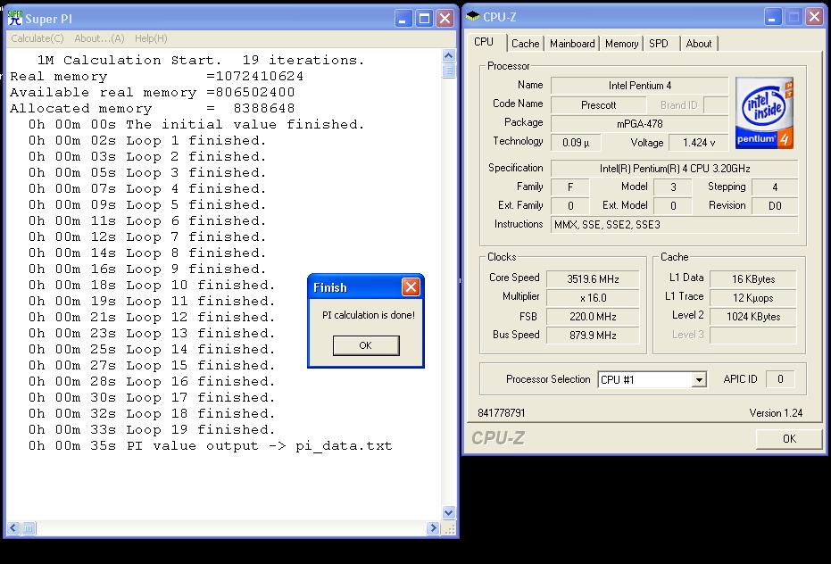This screenshot has height=564, width=831.
Task: Switch to the Memory tab in CPU-Z
Action: pos(621,44)
